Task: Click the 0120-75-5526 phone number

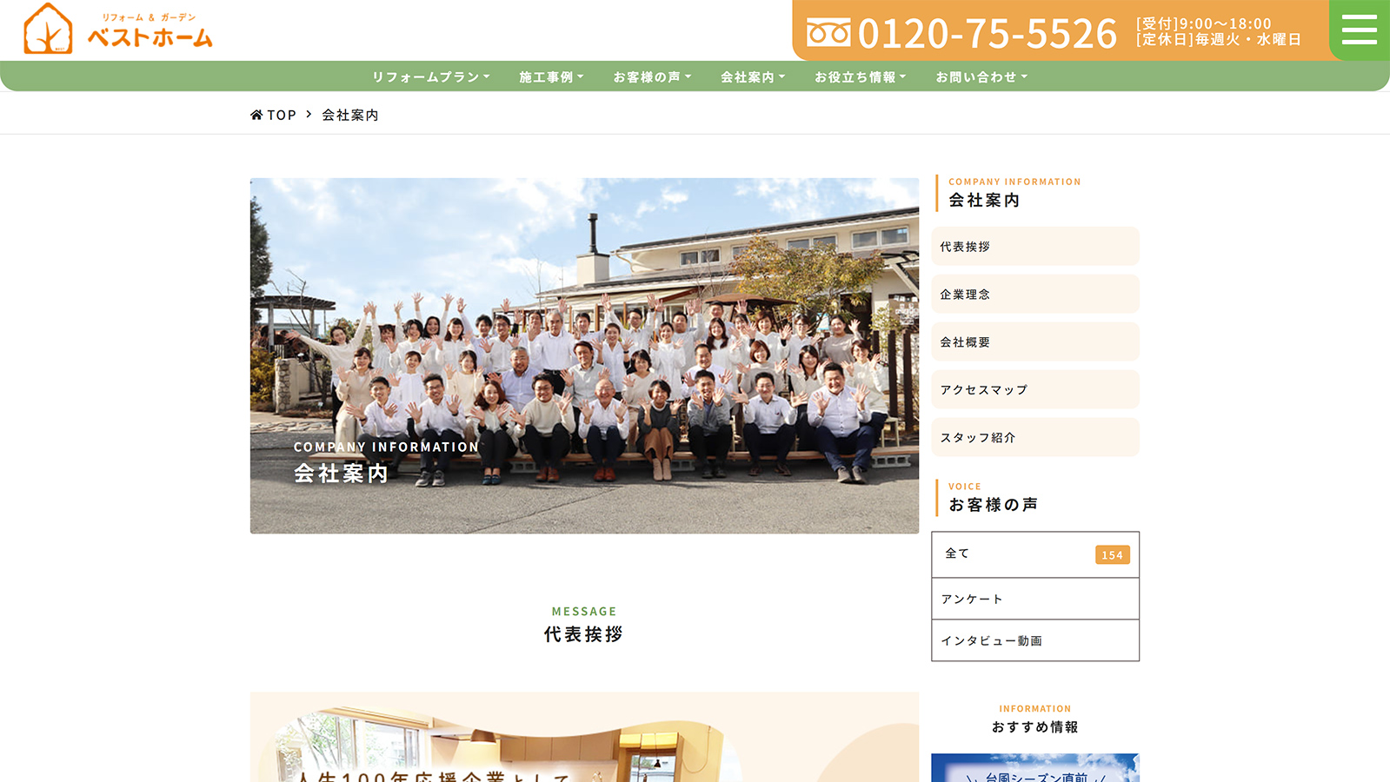Action: coord(987,34)
